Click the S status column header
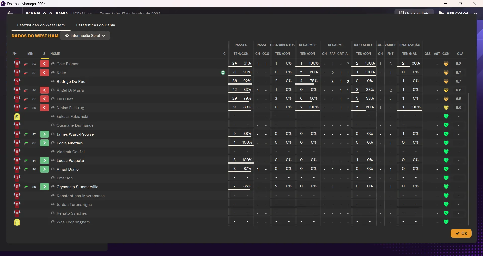Screen dimensions: 483x256 44,54
